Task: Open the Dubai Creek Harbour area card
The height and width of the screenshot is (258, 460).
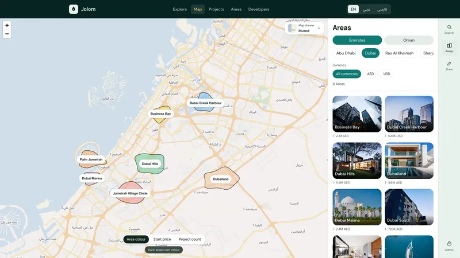Action: coord(409,114)
